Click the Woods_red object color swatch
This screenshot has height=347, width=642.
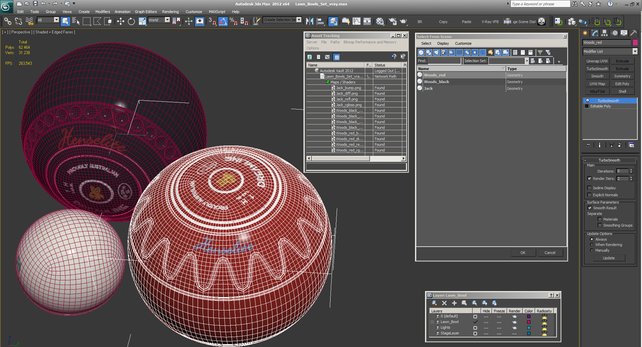(635, 43)
